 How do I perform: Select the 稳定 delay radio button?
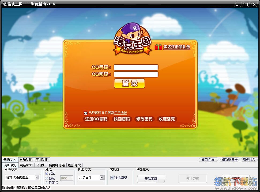[x=46, y=178]
